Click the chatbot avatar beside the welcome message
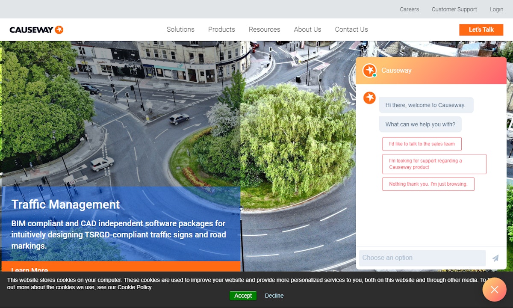Image resolution: width=513 pixels, height=308 pixels. (369, 98)
